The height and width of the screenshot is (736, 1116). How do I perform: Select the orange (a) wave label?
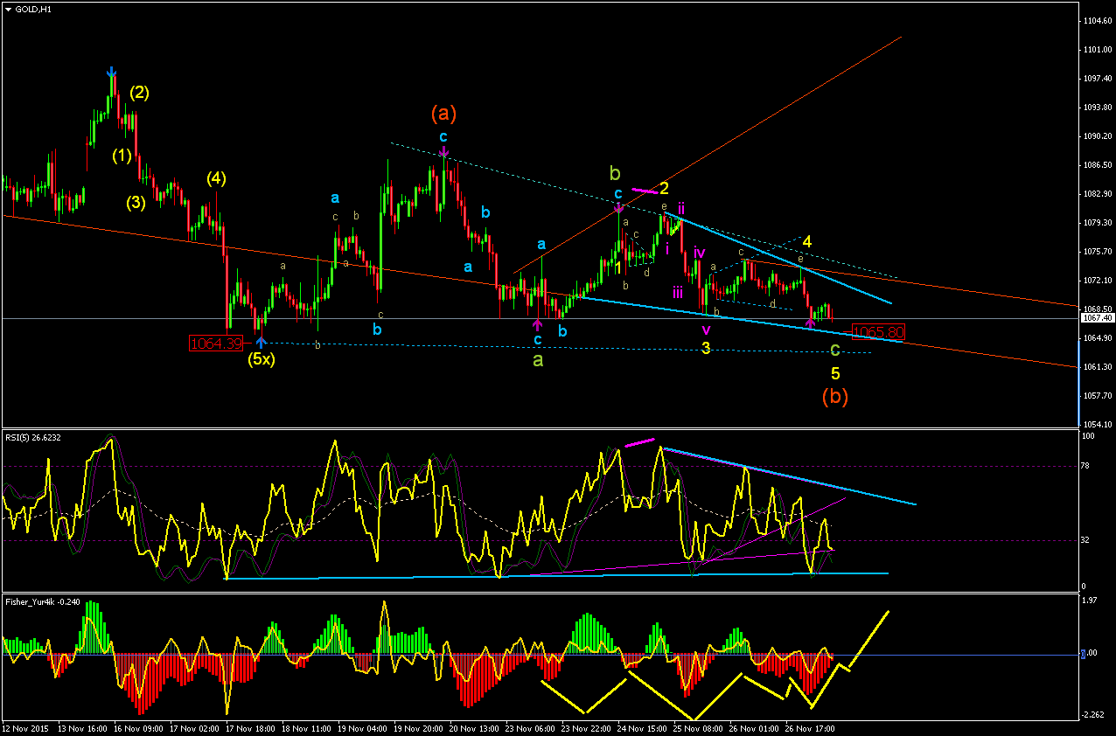click(443, 113)
